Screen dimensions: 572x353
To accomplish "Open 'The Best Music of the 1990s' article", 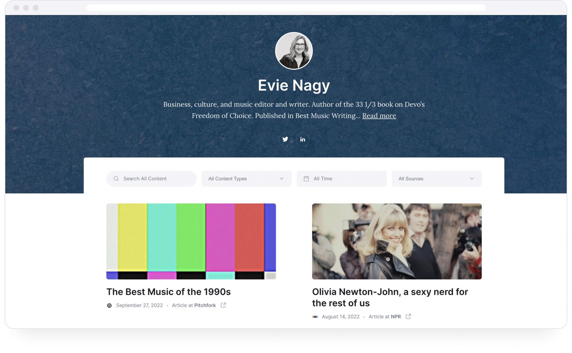I will pos(168,292).
